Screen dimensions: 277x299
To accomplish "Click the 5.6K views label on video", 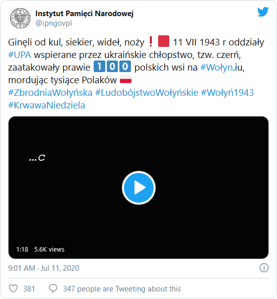I will coord(49,249).
